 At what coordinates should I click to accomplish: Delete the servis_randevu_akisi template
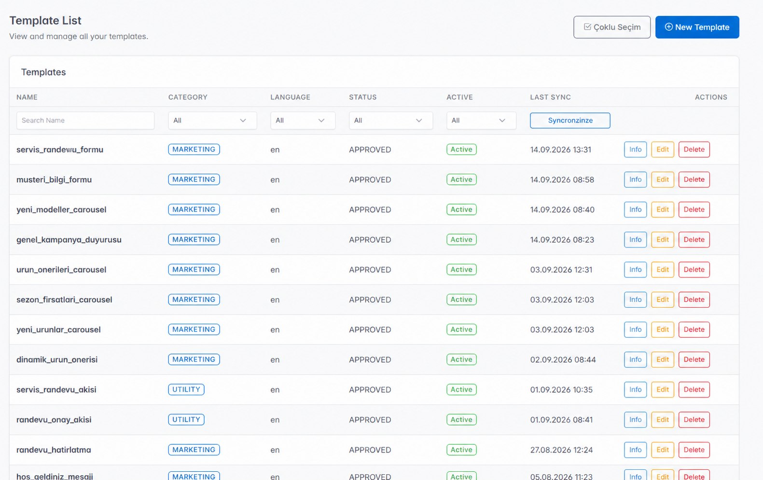(694, 390)
